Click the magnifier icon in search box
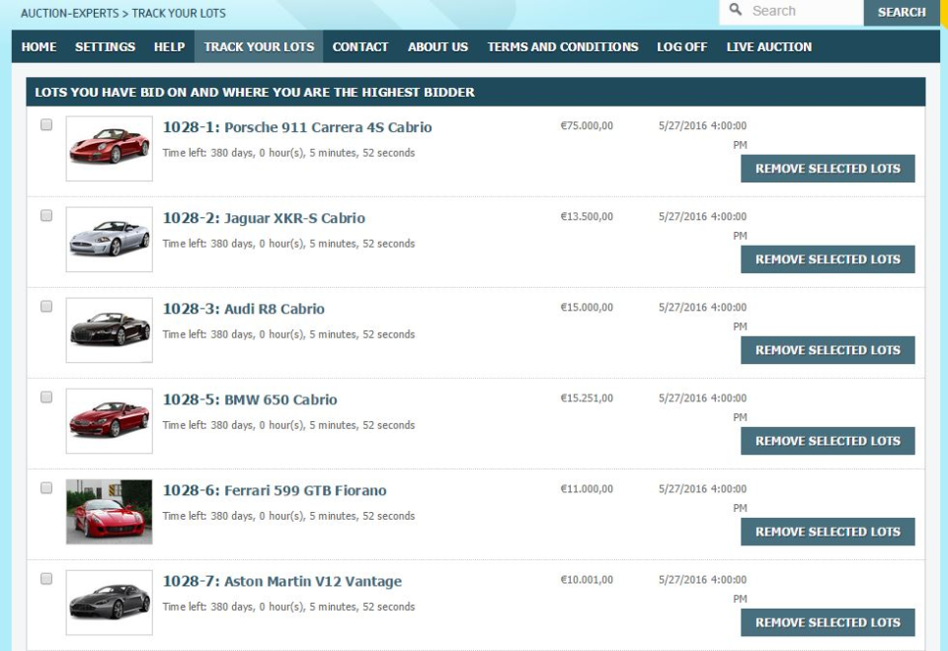The height and width of the screenshot is (651, 948). click(x=735, y=10)
